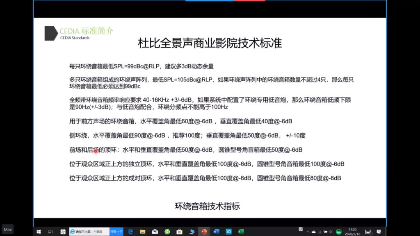Click the line ending 环绕音箱最低必须达到99dBc

coord(105,86)
